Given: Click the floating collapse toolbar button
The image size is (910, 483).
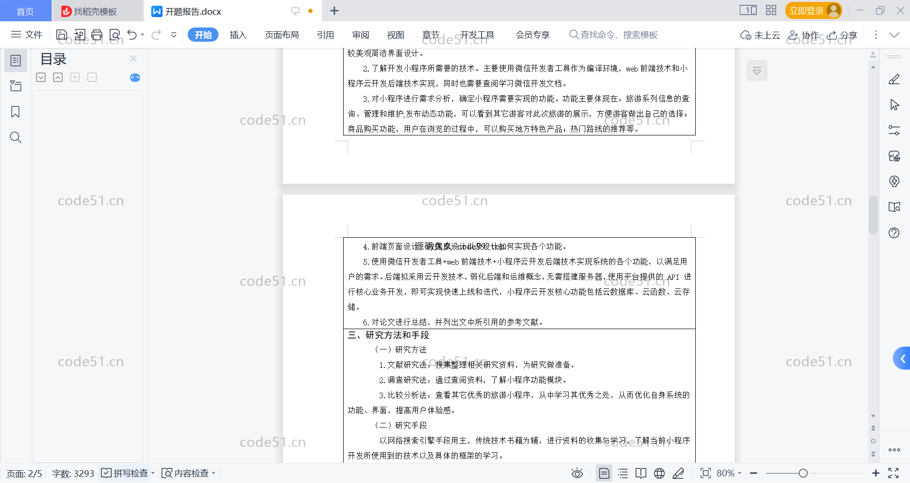Looking at the screenshot, I should 757,71.
